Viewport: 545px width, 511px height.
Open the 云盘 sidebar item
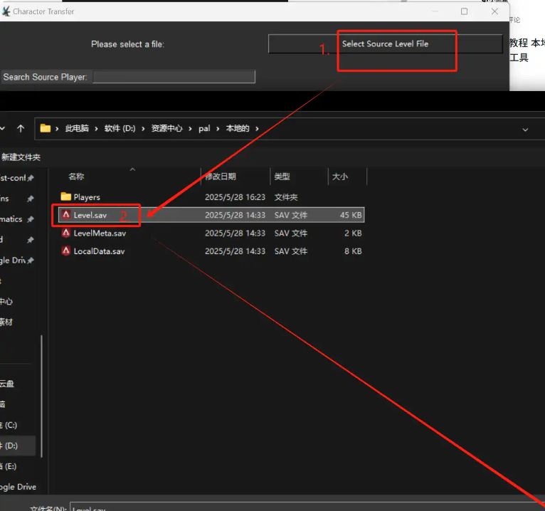point(7,384)
